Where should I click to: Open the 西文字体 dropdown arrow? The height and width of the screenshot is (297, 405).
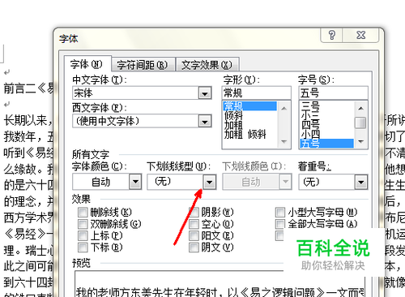tap(205, 121)
